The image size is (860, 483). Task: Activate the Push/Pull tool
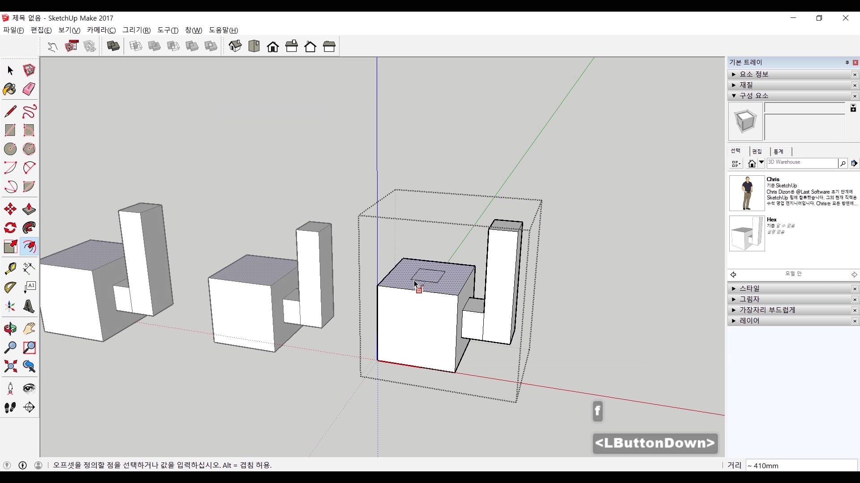(29, 209)
